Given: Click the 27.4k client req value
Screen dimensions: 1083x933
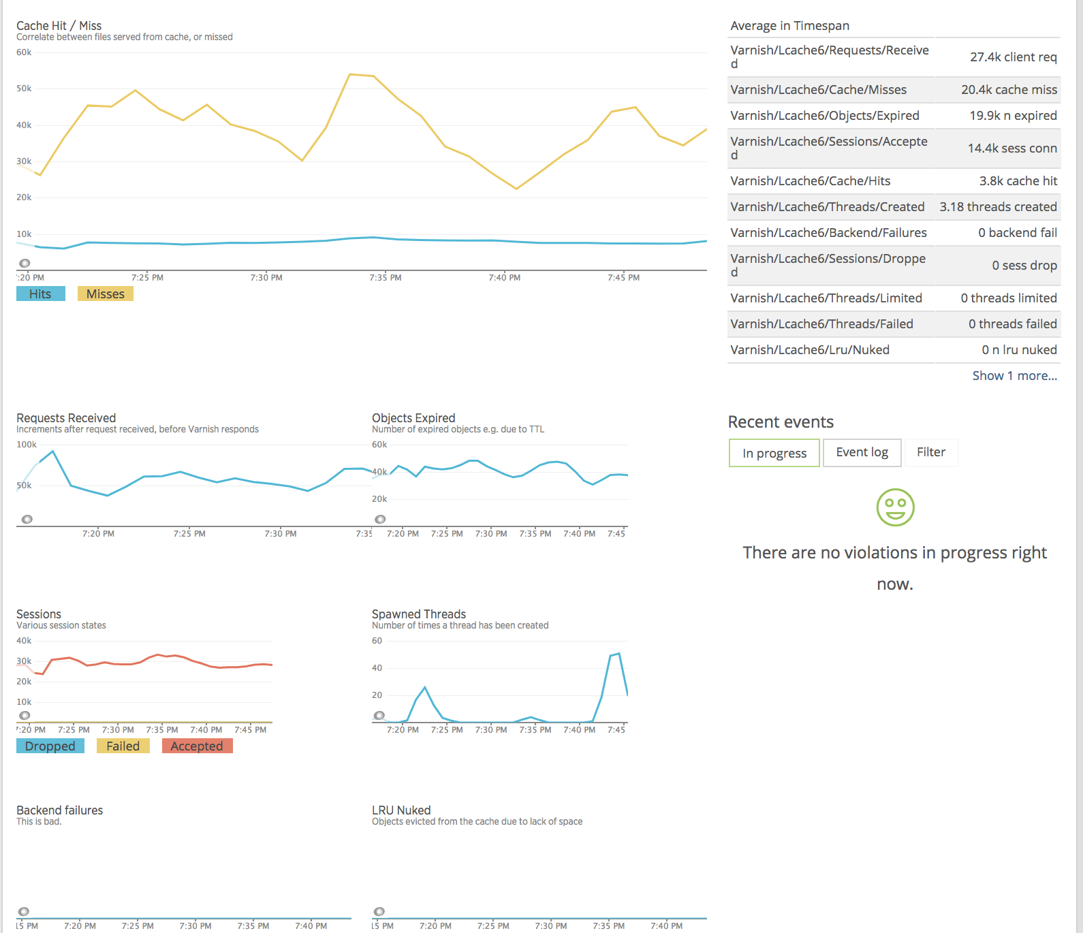Looking at the screenshot, I should [1014, 57].
